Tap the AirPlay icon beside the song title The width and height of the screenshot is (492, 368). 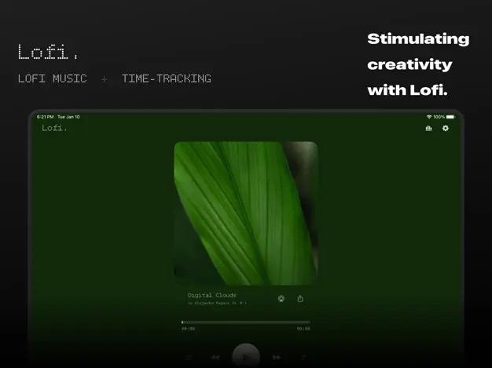coord(281,298)
